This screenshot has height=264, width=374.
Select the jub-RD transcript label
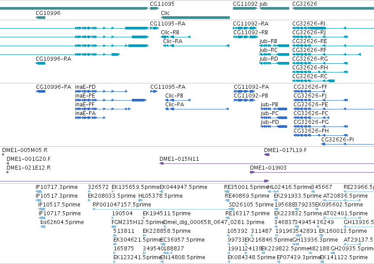pyautogui.click(x=269, y=59)
